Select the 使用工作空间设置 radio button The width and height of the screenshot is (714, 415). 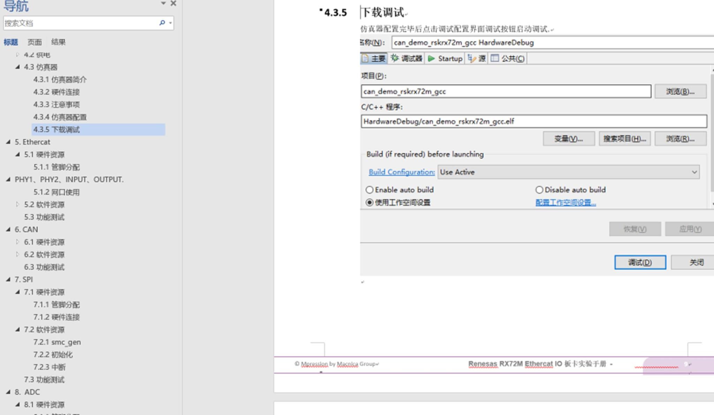(369, 202)
